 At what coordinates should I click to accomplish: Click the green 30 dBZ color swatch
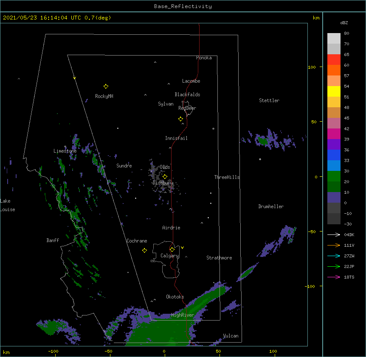[334, 176]
